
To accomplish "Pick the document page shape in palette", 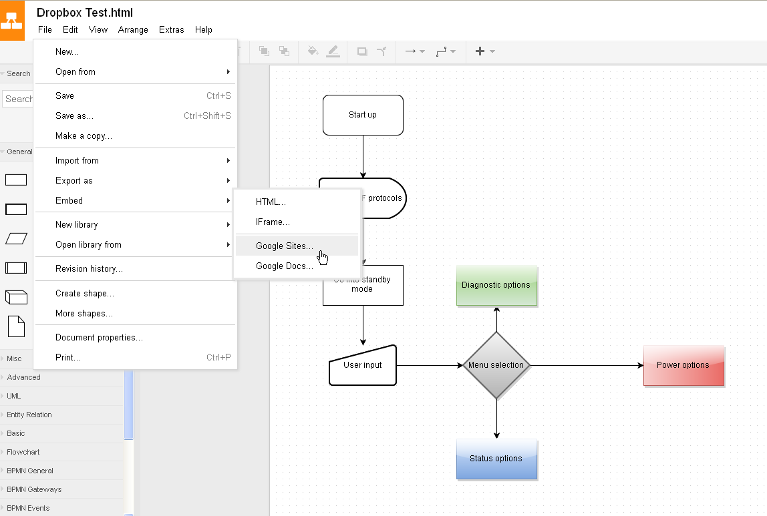I will tap(16, 326).
